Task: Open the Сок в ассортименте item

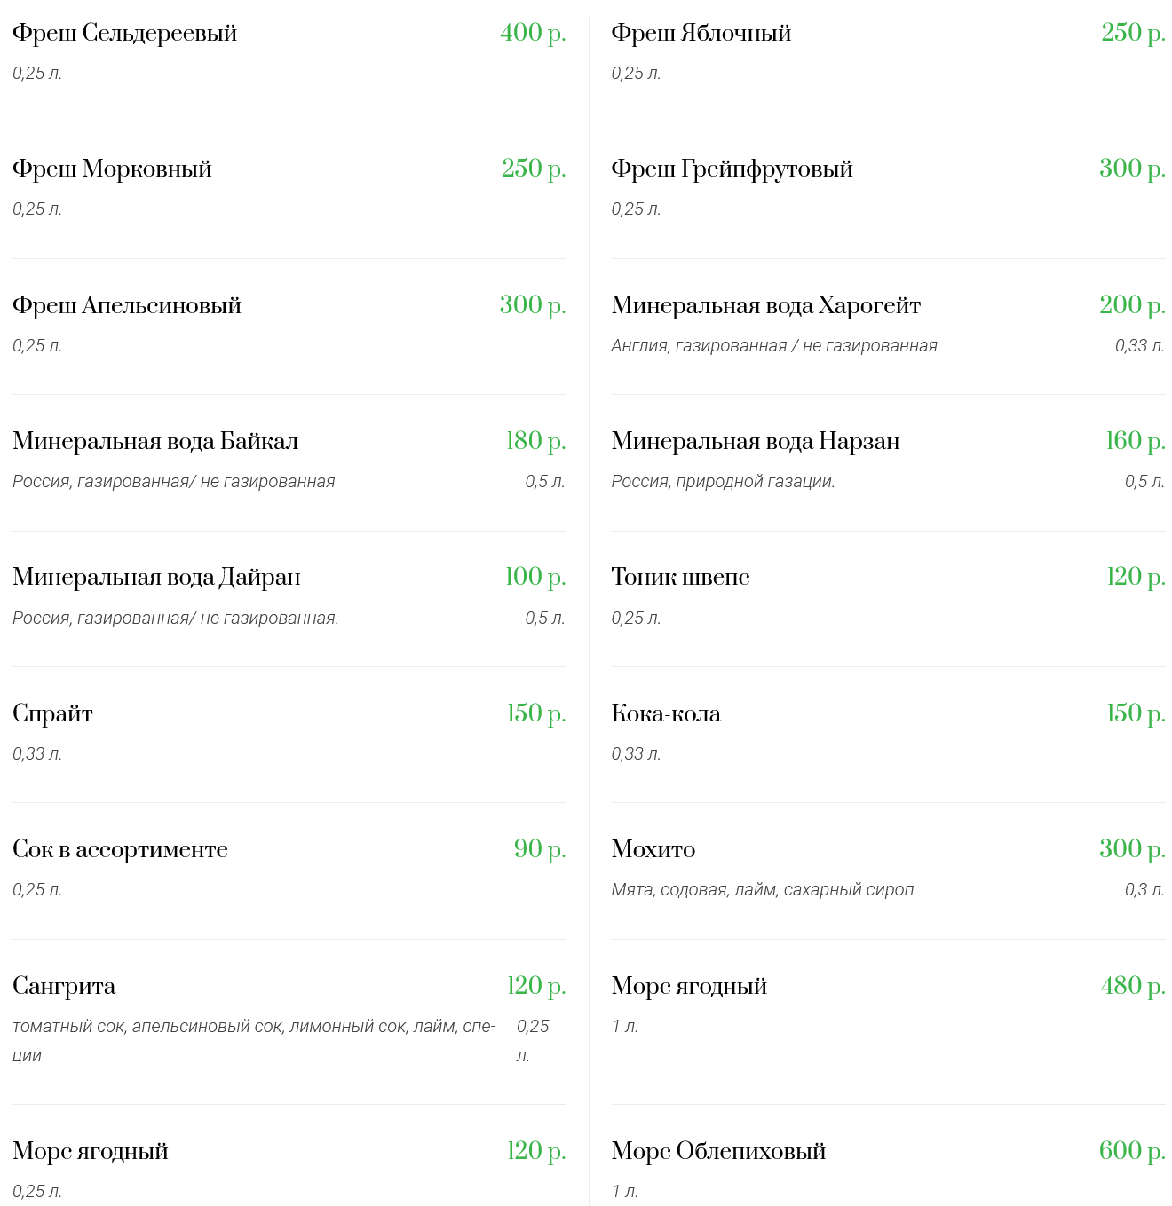Action: pos(120,849)
